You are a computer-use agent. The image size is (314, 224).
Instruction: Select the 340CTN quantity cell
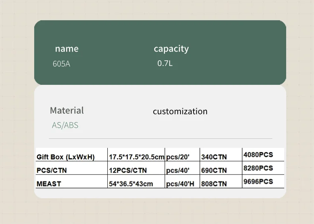point(214,157)
